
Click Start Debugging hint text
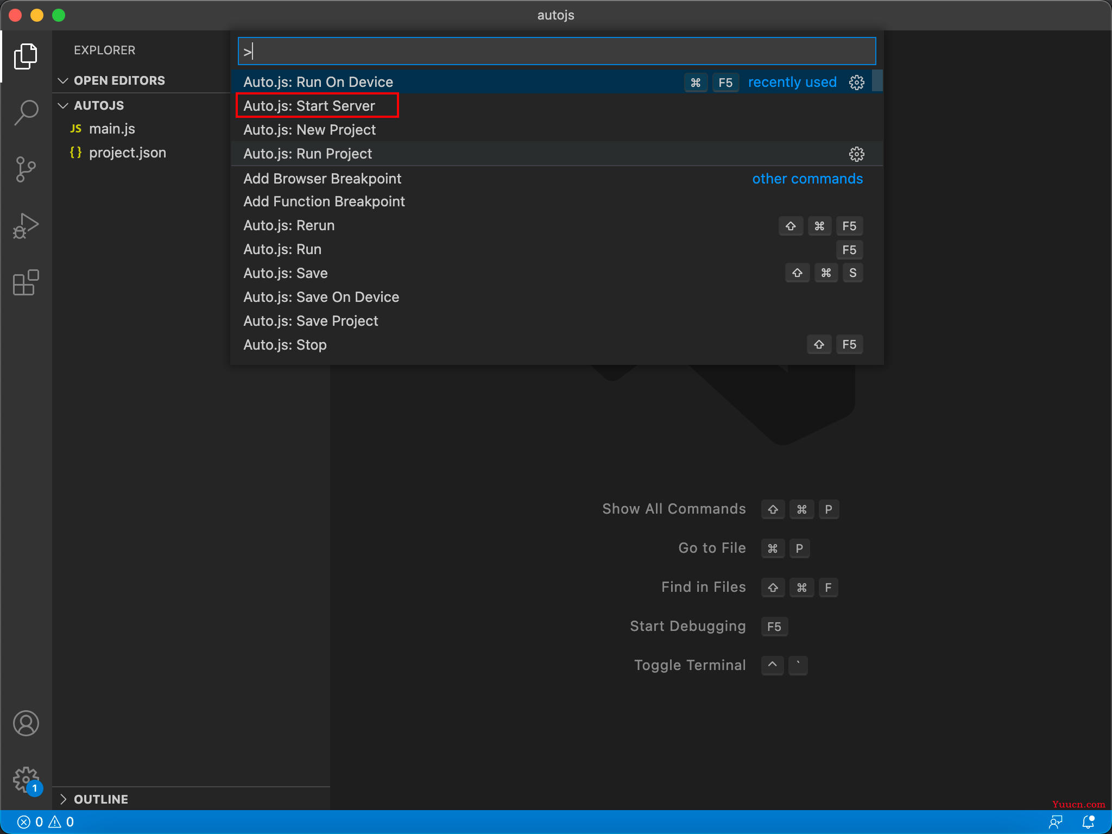pyautogui.click(x=687, y=626)
